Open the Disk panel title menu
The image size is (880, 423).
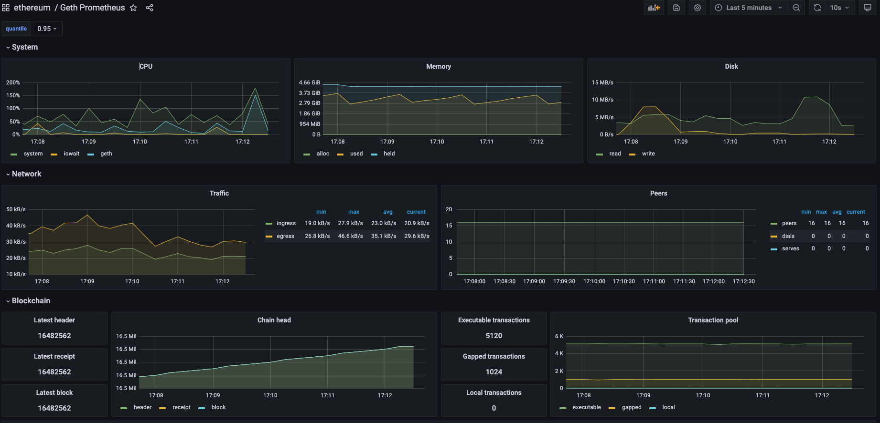tap(731, 66)
